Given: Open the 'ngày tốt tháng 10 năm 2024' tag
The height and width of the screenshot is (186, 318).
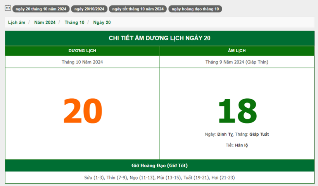Looking at the screenshot, I should (138, 9).
